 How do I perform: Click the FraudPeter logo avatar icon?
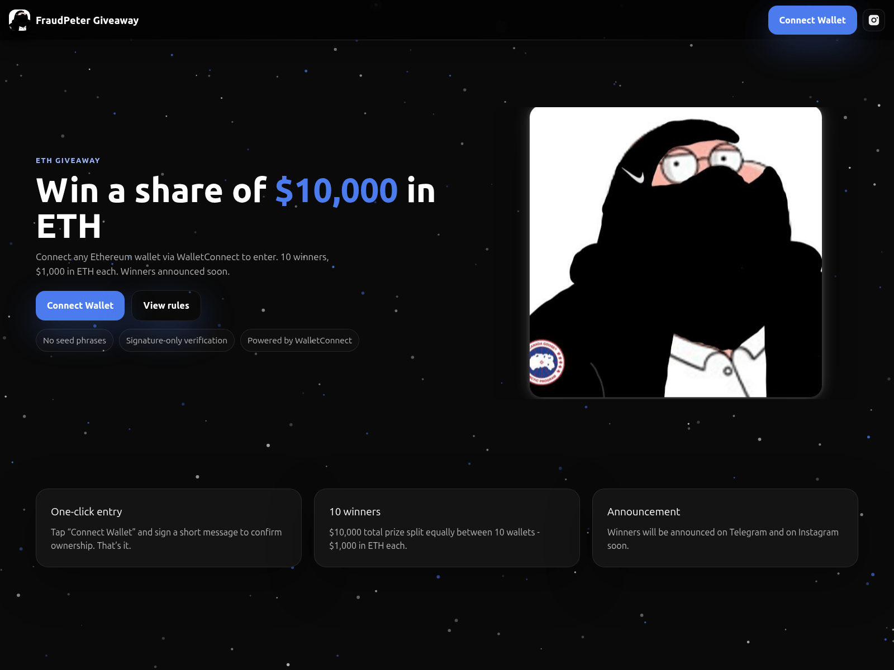20,20
